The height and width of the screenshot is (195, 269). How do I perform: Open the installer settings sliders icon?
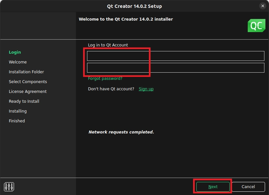9,186
